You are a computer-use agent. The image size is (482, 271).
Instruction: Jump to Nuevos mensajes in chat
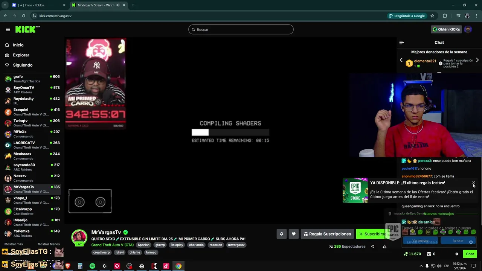[439, 214]
